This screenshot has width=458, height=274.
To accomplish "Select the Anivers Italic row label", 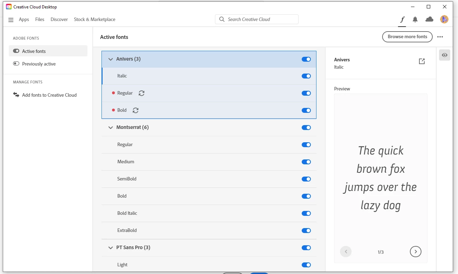I will pyautogui.click(x=122, y=76).
